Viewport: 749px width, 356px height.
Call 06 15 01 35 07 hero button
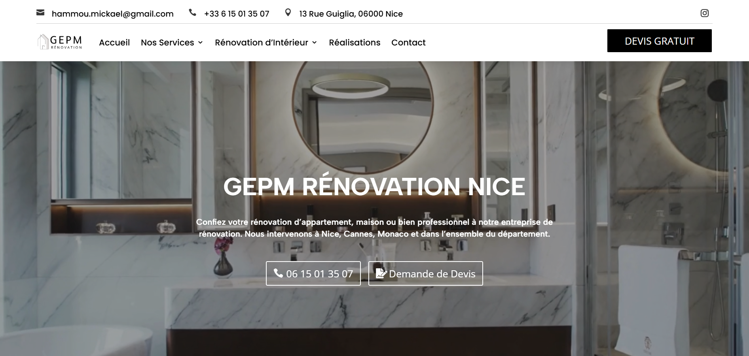coord(313,273)
